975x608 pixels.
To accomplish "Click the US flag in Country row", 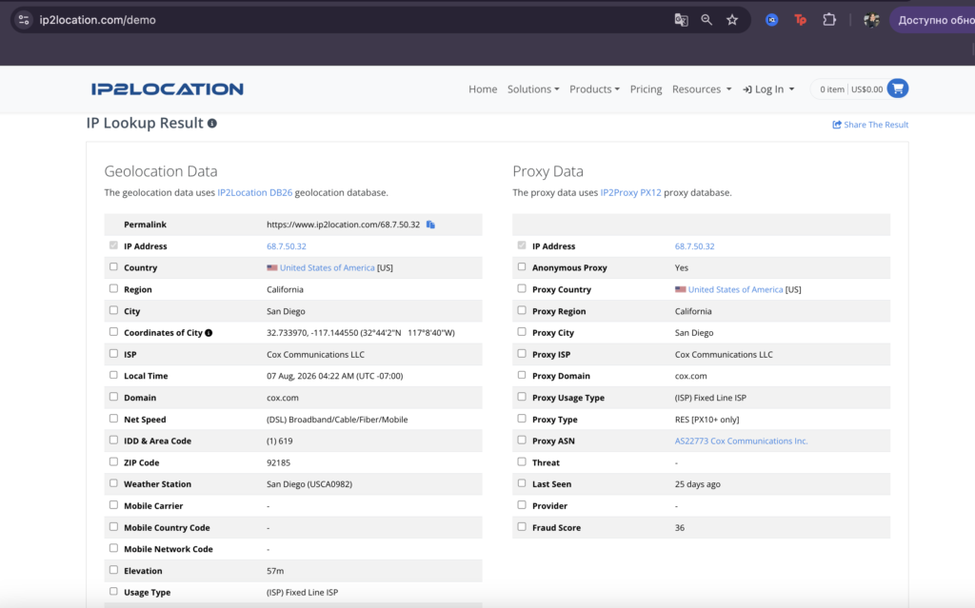I will pos(271,267).
